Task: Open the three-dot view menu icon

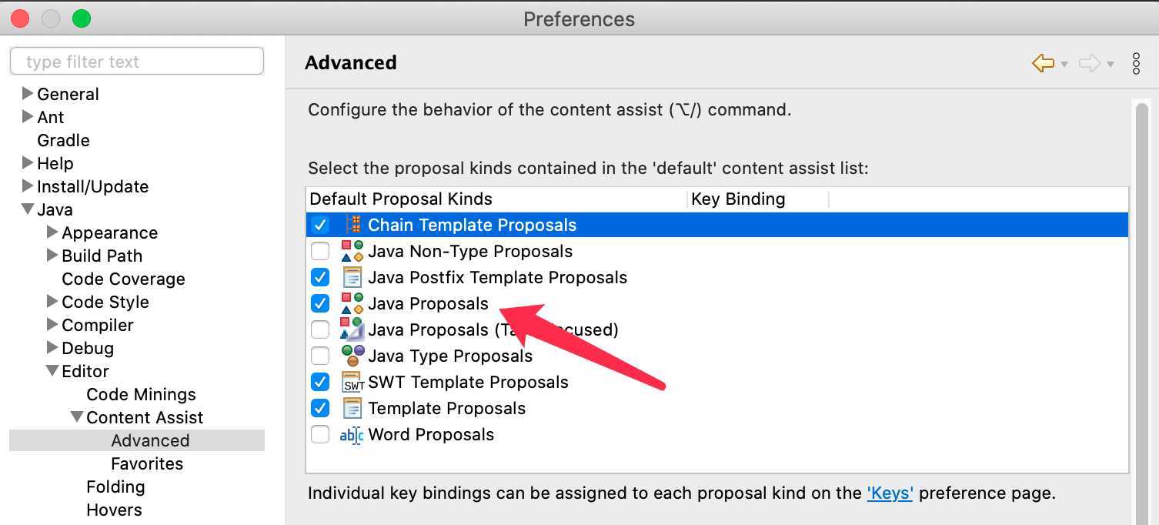Action: [1137, 63]
